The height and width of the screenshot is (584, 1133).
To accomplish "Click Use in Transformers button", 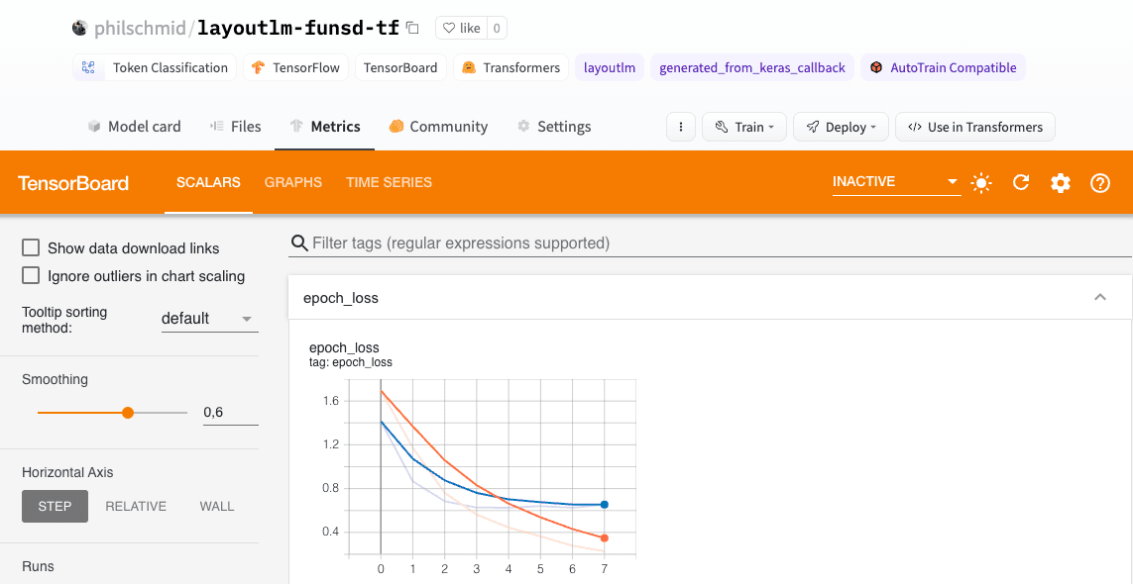I will [x=974, y=127].
